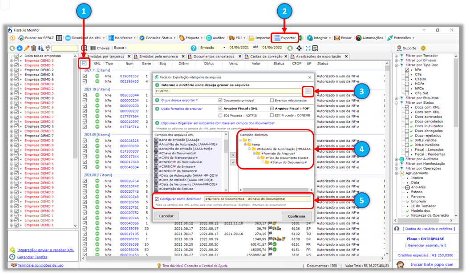
Task: Click the C:\temp directory input field
Action: click(x=229, y=91)
